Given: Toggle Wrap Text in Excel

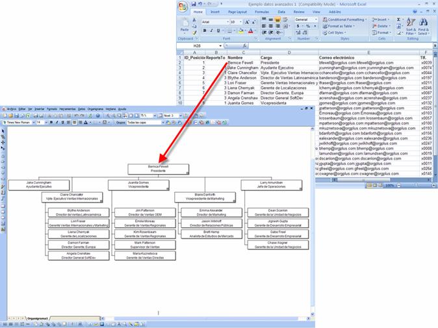Looking at the screenshot, I should [x=285, y=19].
